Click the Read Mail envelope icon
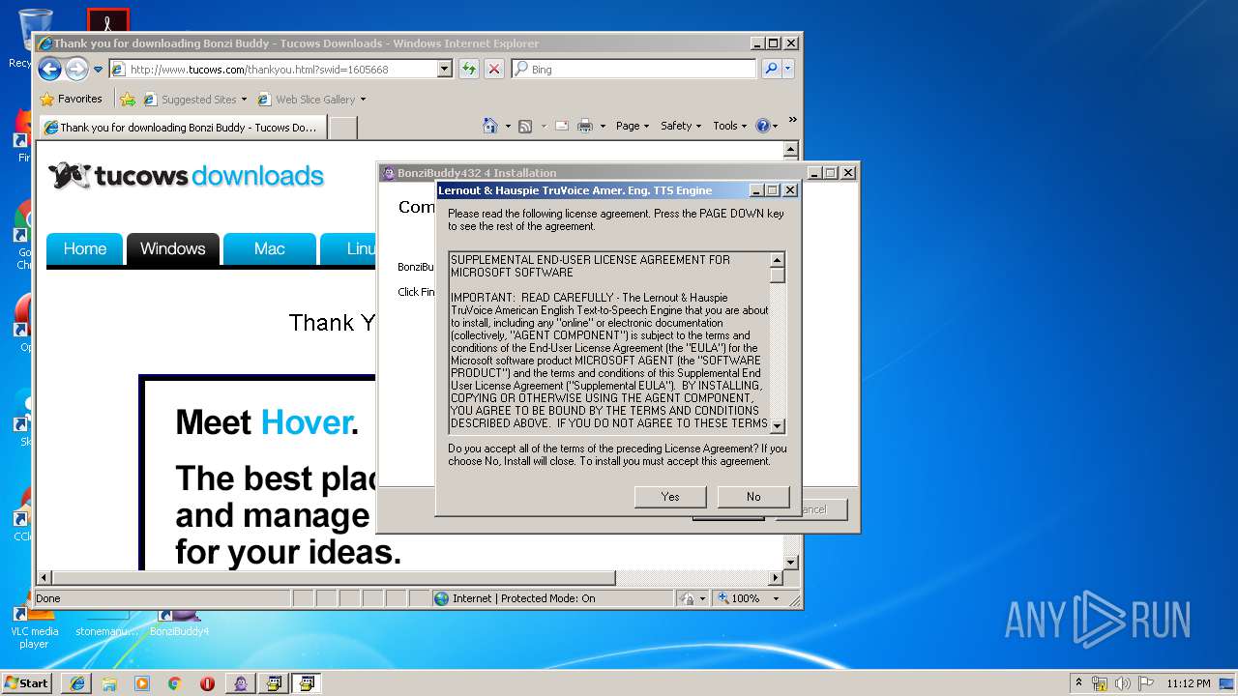1238x696 pixels. 561,126
